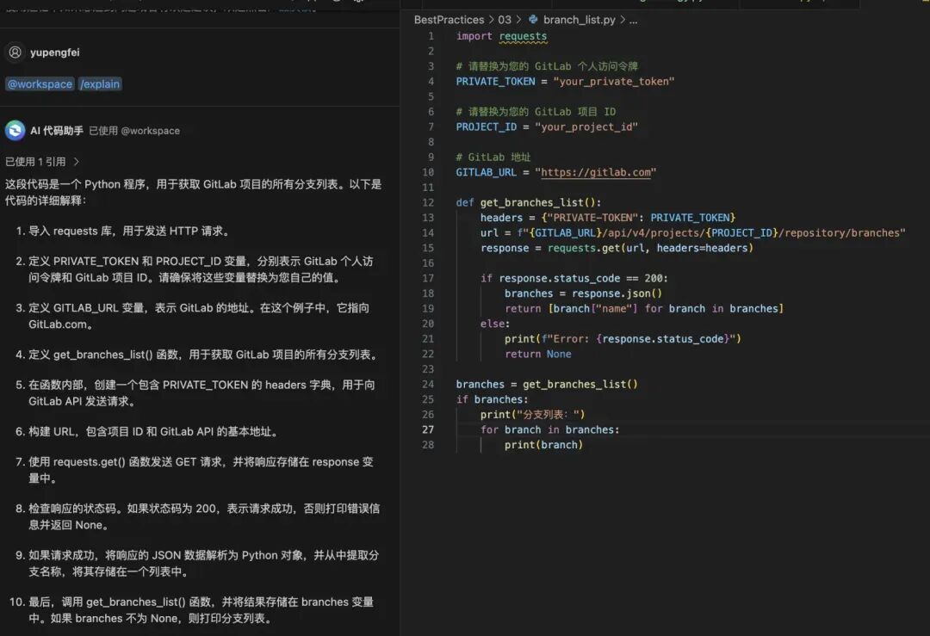Click the if response.status_code == 200 line

click(574, 278)
